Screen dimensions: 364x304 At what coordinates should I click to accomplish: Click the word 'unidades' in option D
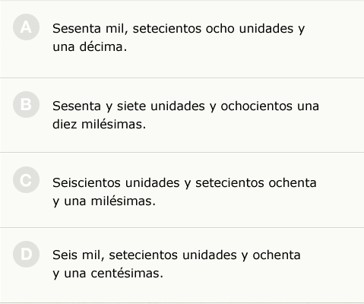(x=210, y=255)
